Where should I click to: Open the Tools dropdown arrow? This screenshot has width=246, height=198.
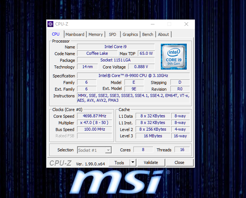tap(133, 162)
